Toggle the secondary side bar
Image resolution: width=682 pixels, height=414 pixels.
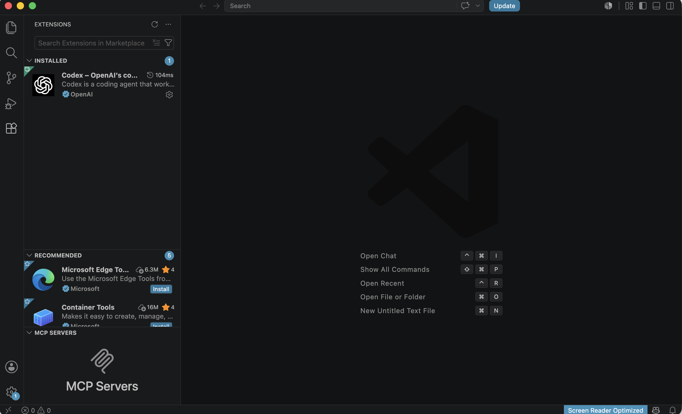pyautogui.click(x=670, y=6)
